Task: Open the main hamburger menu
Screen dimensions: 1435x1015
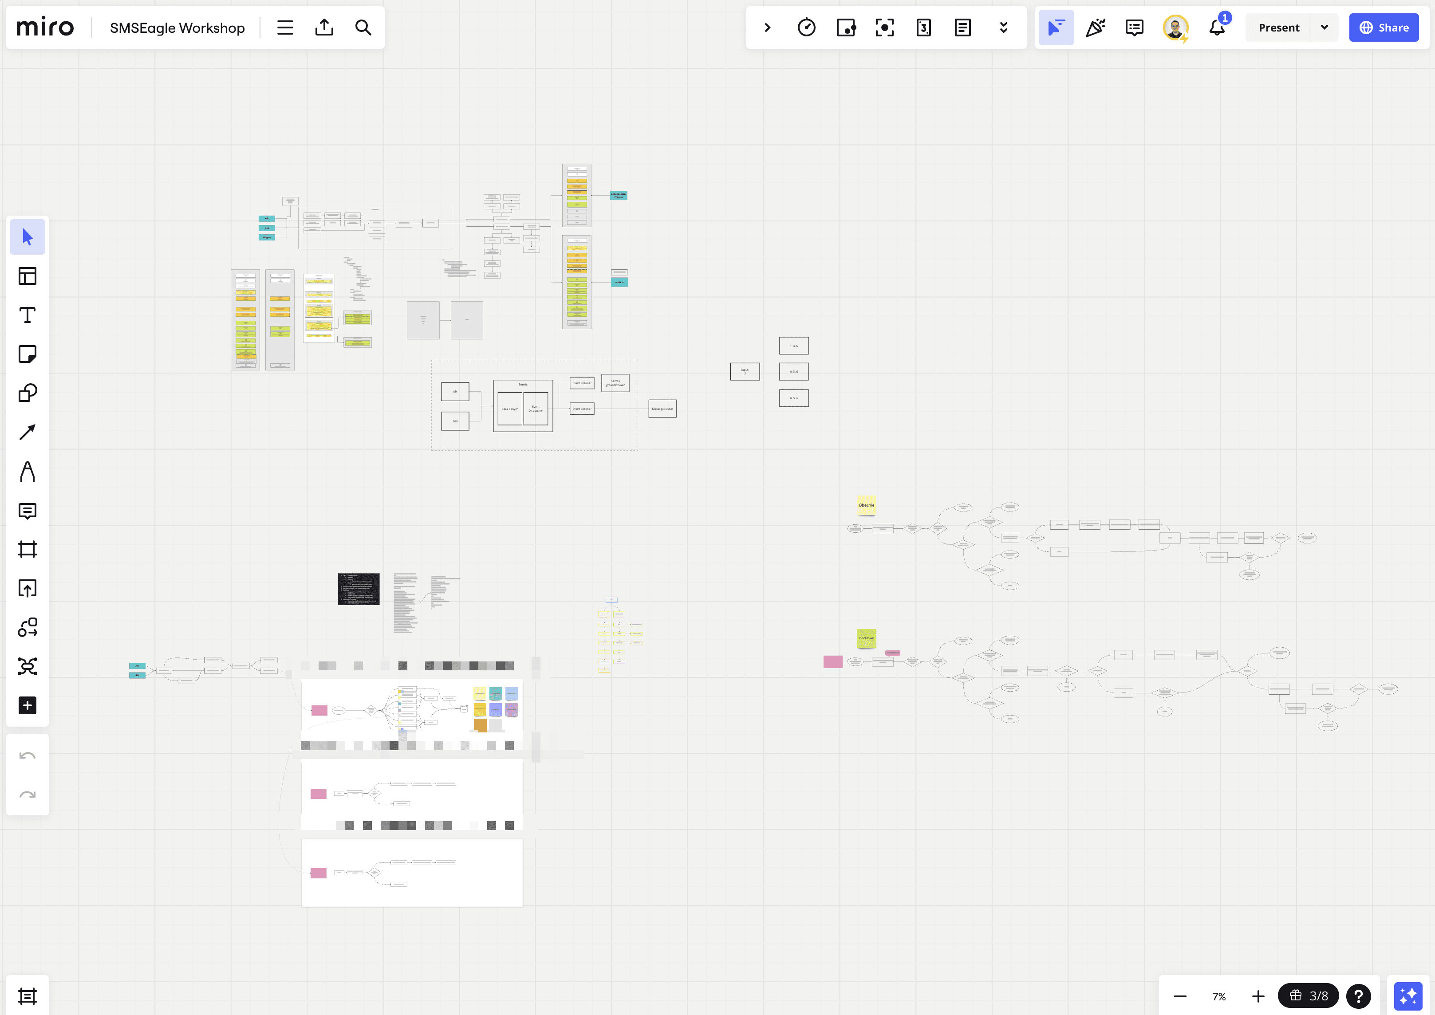Action: pyautogui.click(x=285, y=28)
